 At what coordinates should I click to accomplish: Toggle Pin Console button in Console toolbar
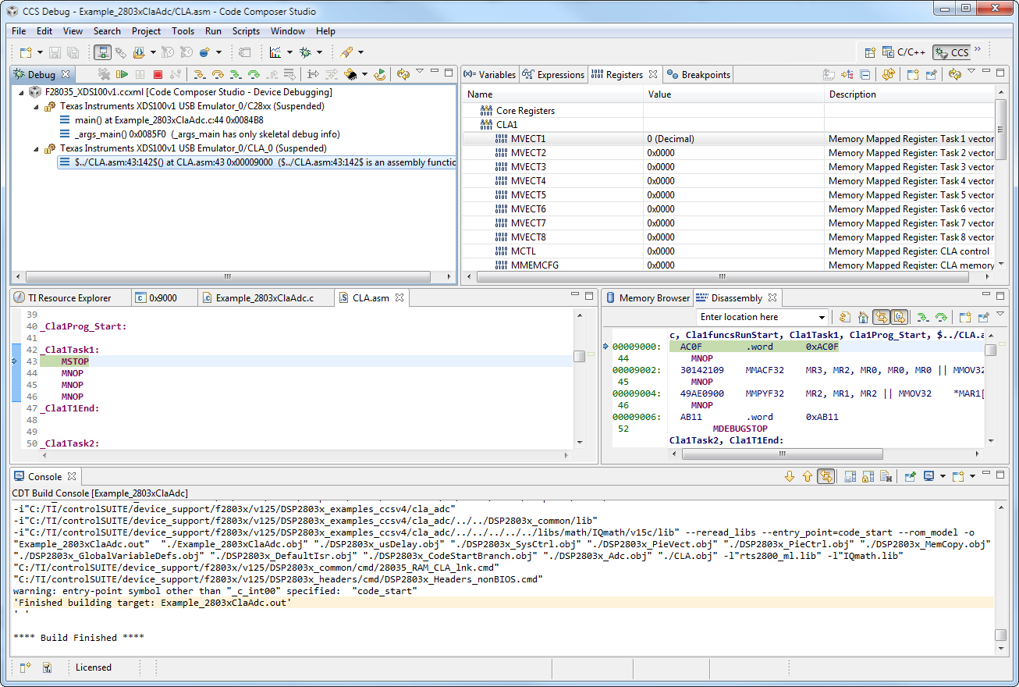tap(910, 476)
